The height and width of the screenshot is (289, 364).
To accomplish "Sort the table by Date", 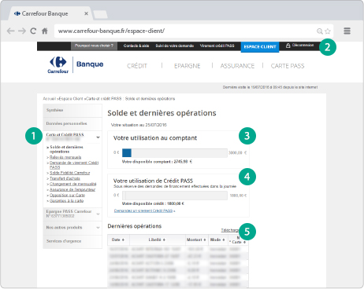I will (118, 240).
